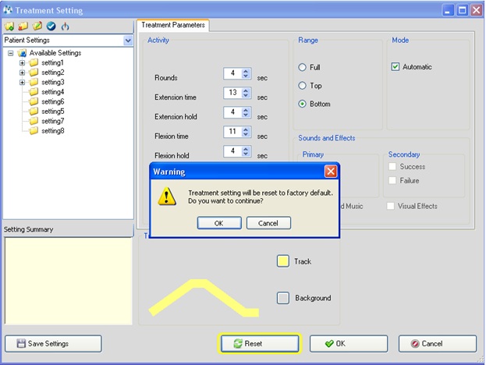Image resolution: width=486 pixels, height=365 pixels.
Task: Select the setting4 folder icon
Action: [34, 92]
